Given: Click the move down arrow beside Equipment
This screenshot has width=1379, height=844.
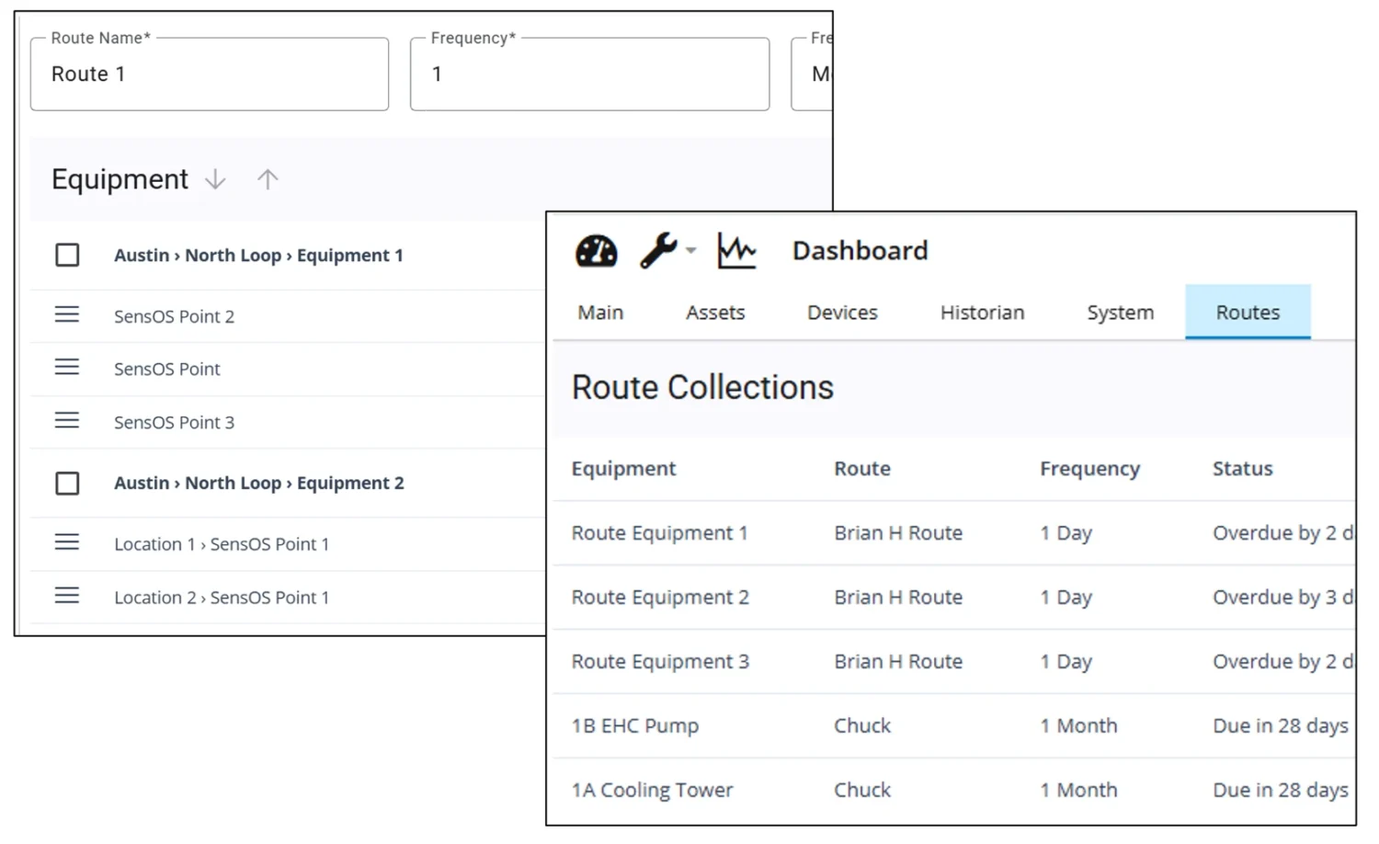Looking at the screenshot, I should (x=215, y=179).
